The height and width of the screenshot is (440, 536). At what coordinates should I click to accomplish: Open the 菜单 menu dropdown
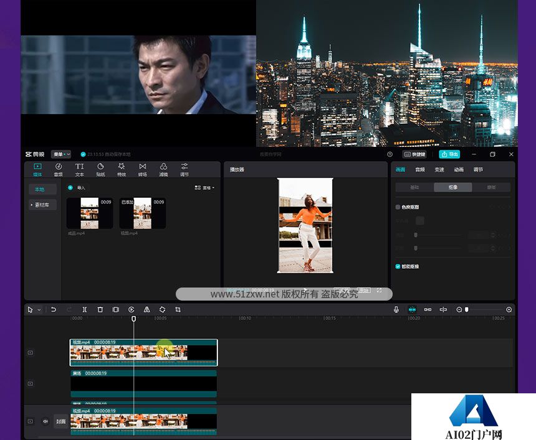(x=61, y=154)
